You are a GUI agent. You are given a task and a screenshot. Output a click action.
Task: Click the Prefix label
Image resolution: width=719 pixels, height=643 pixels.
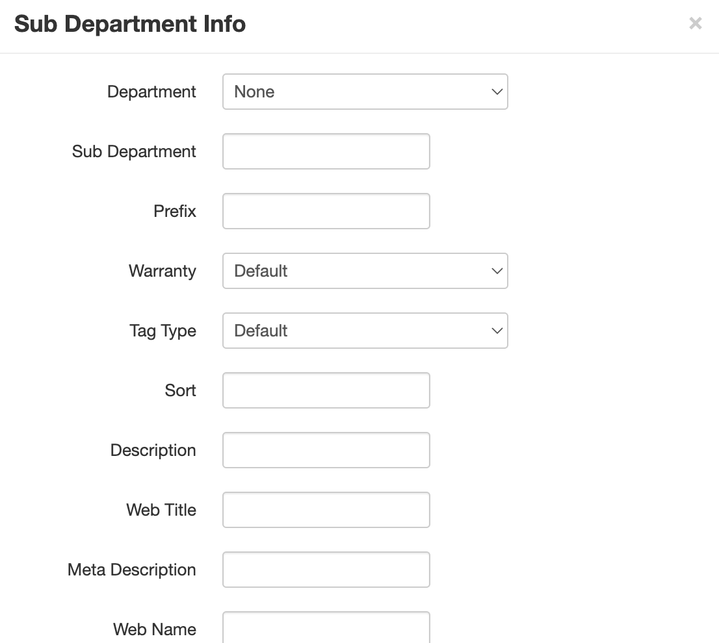coord(175,211)
